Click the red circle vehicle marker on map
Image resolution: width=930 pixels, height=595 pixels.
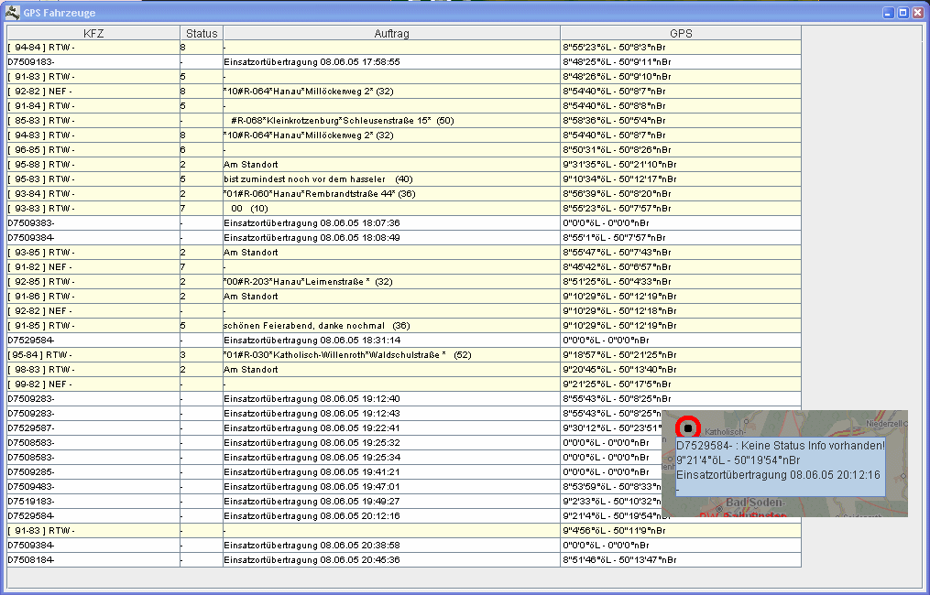[x=687, y=427]
